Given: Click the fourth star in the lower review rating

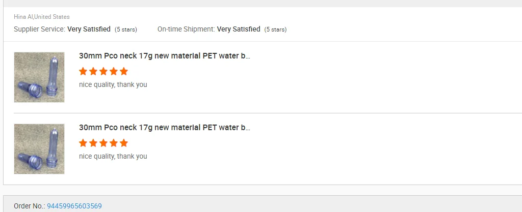Looking at the screenshot, I should [x=114, y=143].
